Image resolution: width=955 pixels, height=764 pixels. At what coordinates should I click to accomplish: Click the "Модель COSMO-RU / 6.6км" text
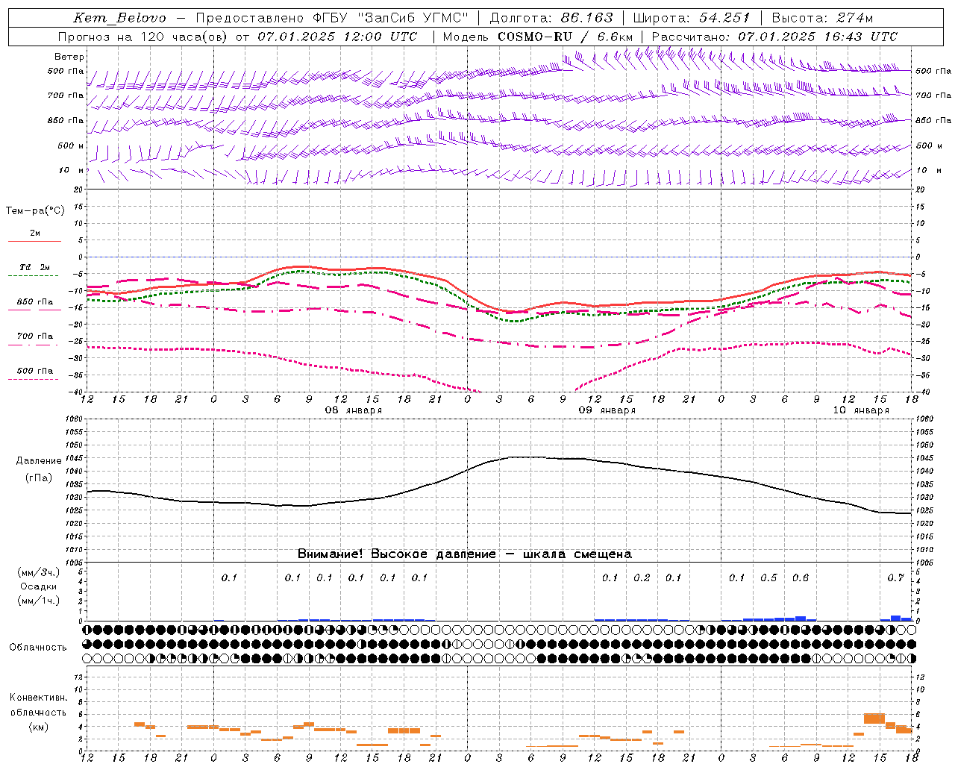[538, 37]
